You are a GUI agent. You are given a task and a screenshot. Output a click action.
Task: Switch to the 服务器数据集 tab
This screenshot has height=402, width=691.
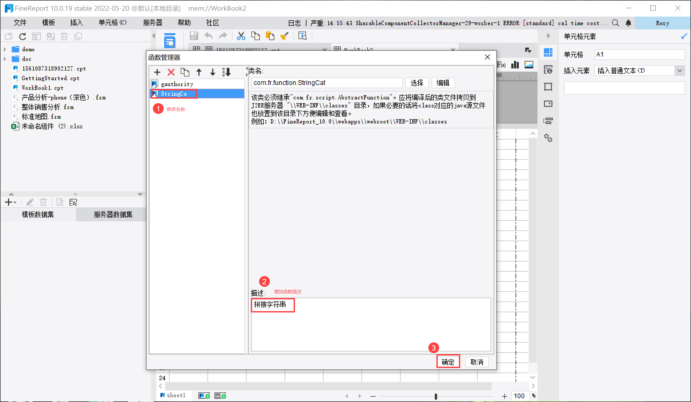coord(113,215)
